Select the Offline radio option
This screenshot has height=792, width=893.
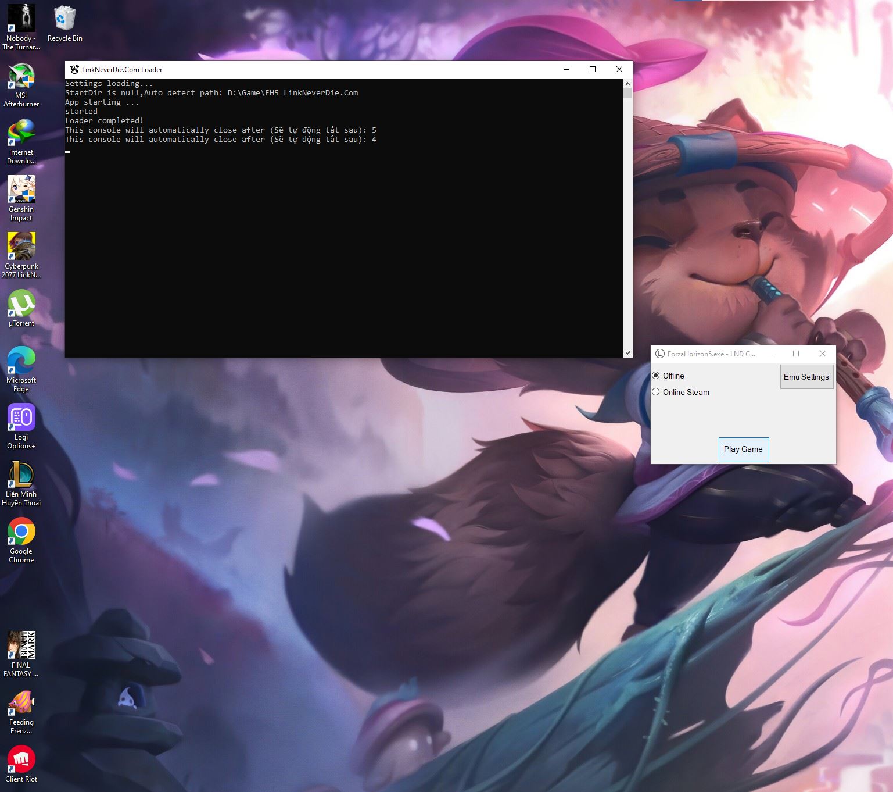(x=656, y=376)
